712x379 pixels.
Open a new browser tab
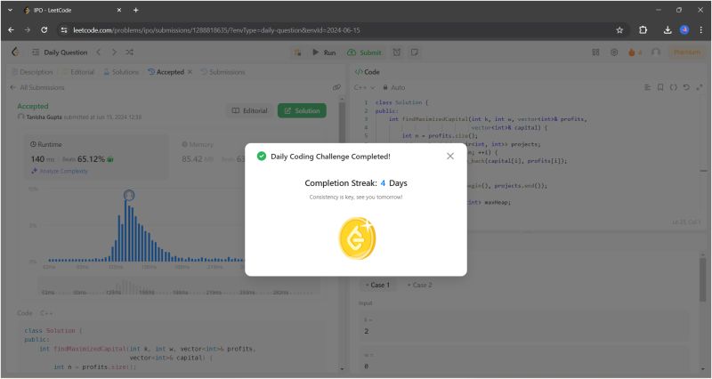tap(136, 10)
